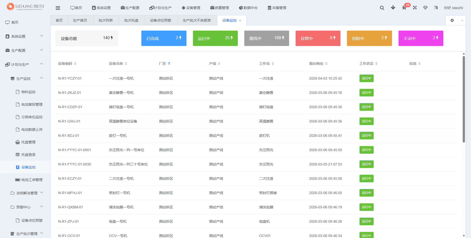Expand 系统设置 sidebar menu
The image size is (471, 238).
(x=25, y=36)
